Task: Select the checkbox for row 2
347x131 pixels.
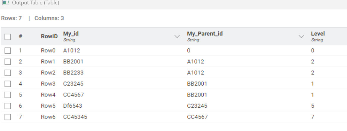Action: click(x=8, y=62)
